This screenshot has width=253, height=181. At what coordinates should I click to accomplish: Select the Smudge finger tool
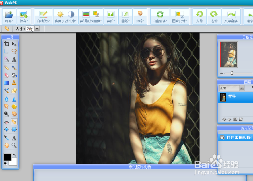pyautogui.click(x=7, y=106)
